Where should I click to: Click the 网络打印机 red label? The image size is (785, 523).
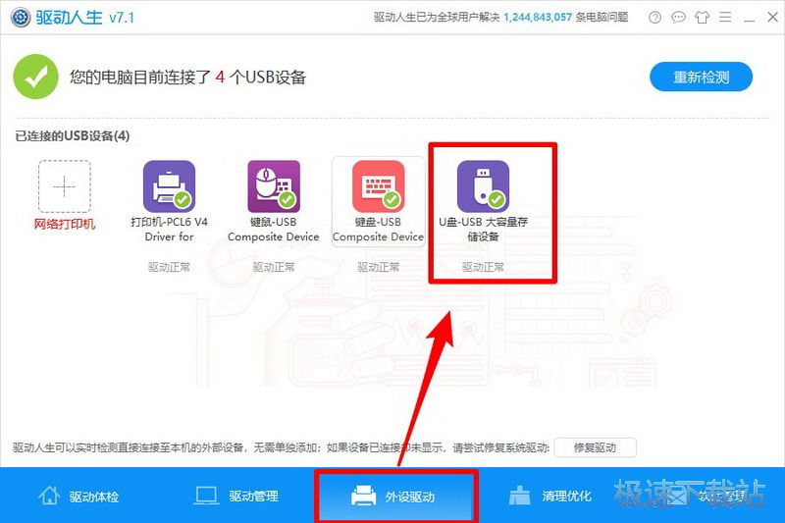[65, 224]
